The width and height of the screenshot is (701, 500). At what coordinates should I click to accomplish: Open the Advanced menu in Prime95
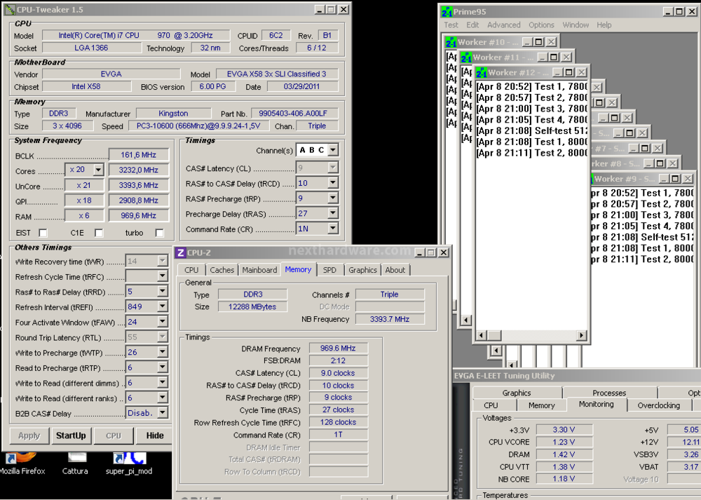pyautogui.click(x=504, y=25)
